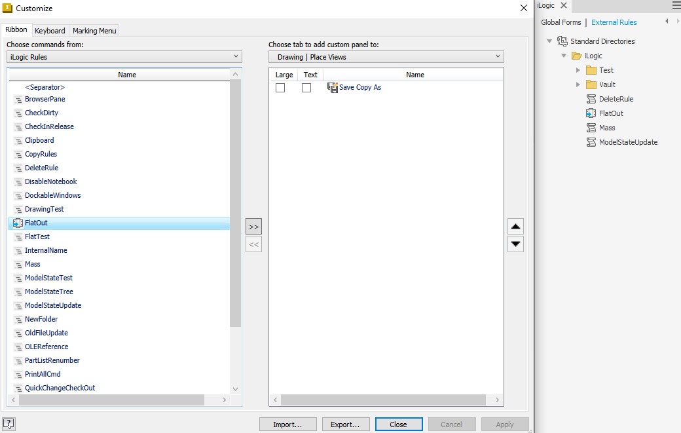
Task: Switch to the Keyboard tab
Action: [x=50, y=30]
